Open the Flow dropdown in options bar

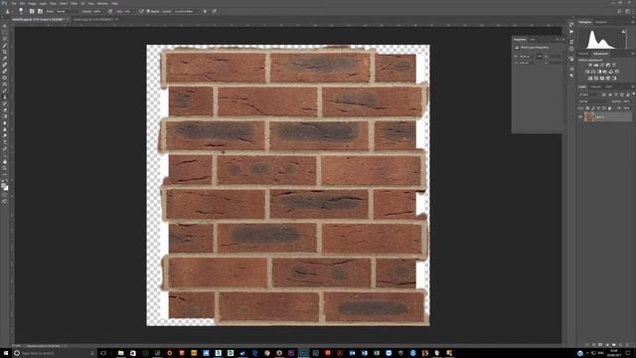click(129, 11)
